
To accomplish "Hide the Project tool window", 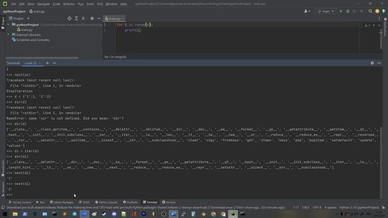I will (x=99, y=18).
